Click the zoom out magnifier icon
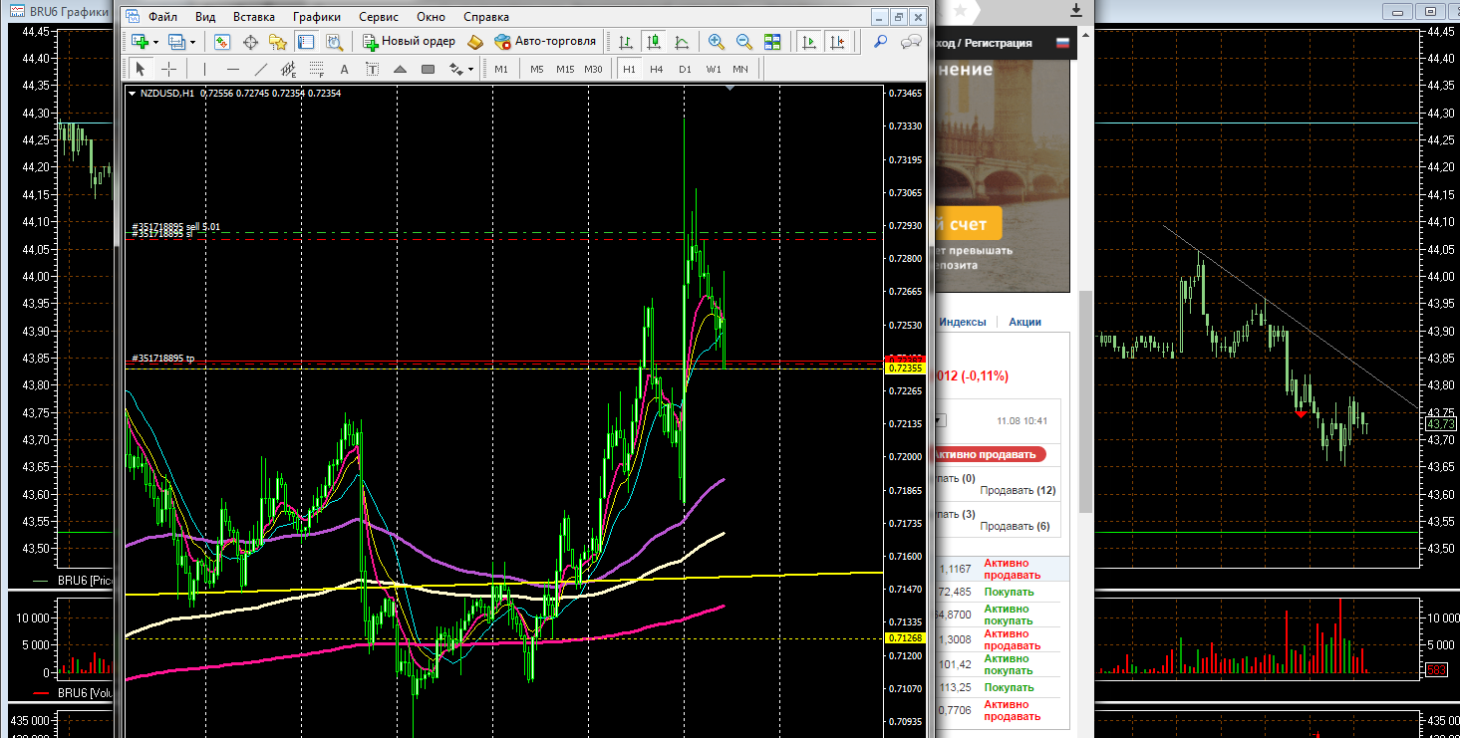The height and width of the screenshot is (738, 1460). (x=743, y=41)
